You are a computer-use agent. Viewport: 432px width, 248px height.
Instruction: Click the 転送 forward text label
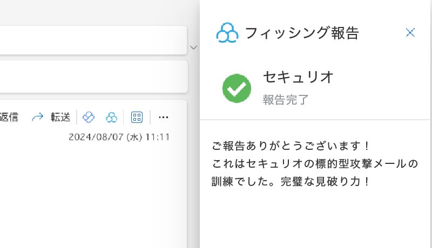(x=60, y=118)
